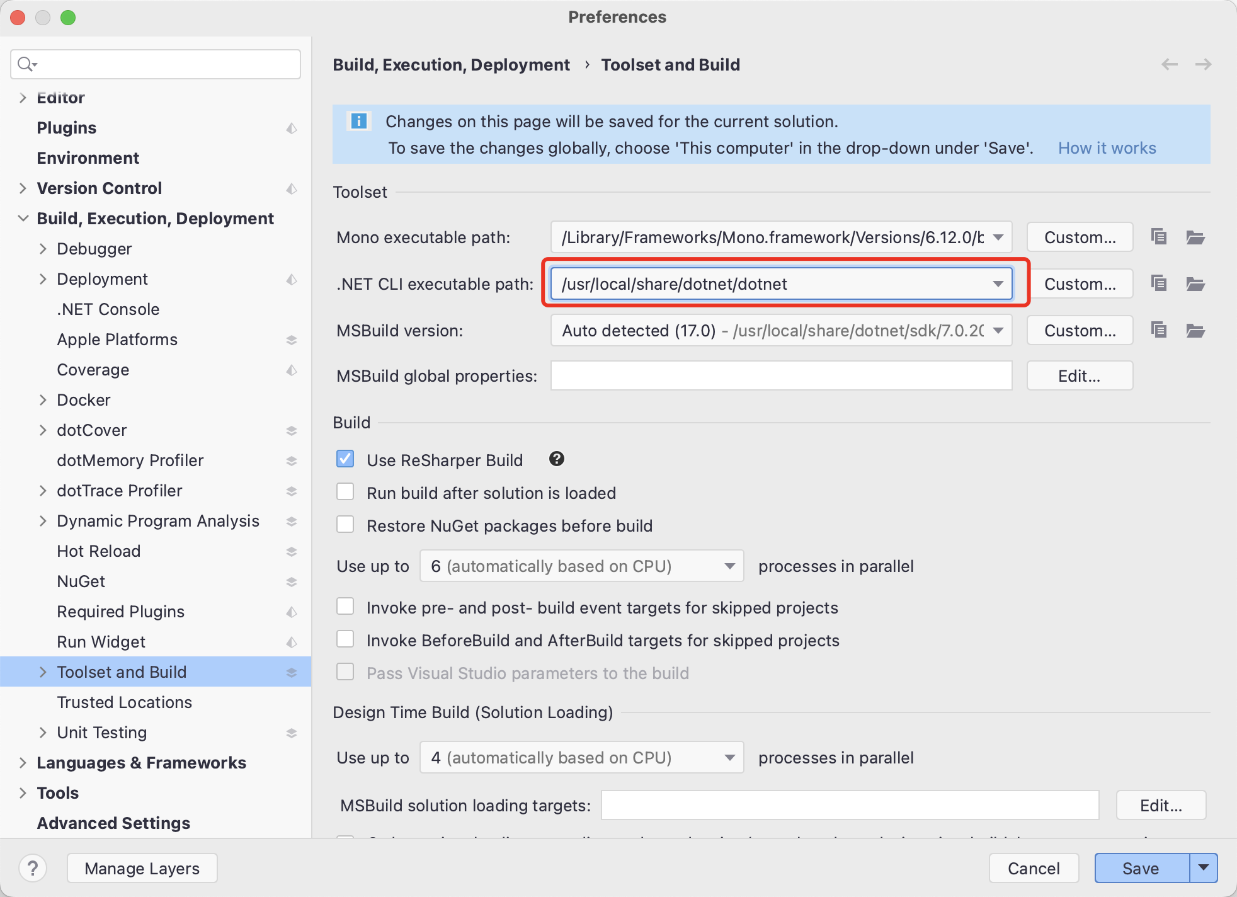Open Build parallel processes dropdown showing 6

(582, 566)
